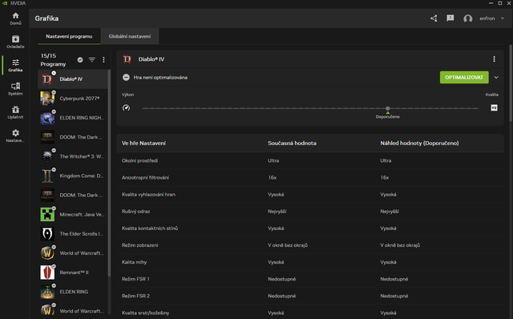Click Kvalita vyhlazování hran setting
Screen dimensions: 513x319
pyautogui.click(x=310, y=194)
